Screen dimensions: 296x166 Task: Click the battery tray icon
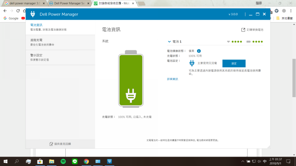(248, 161)
